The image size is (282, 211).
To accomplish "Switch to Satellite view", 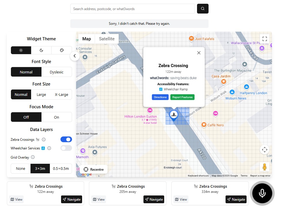I will point(107,39).
